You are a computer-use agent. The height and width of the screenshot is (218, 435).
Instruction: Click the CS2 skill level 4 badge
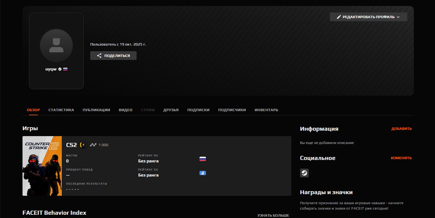click(83, 145)
